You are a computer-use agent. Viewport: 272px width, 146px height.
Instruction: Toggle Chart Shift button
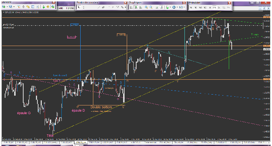[x=162, y=7]
